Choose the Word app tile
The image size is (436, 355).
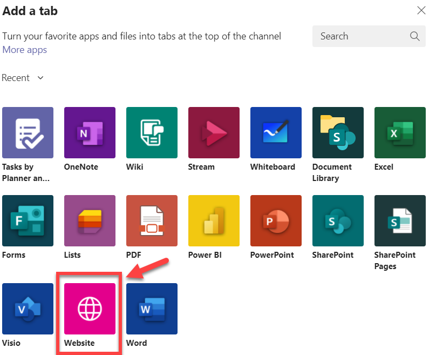click(x=152, y=309)
